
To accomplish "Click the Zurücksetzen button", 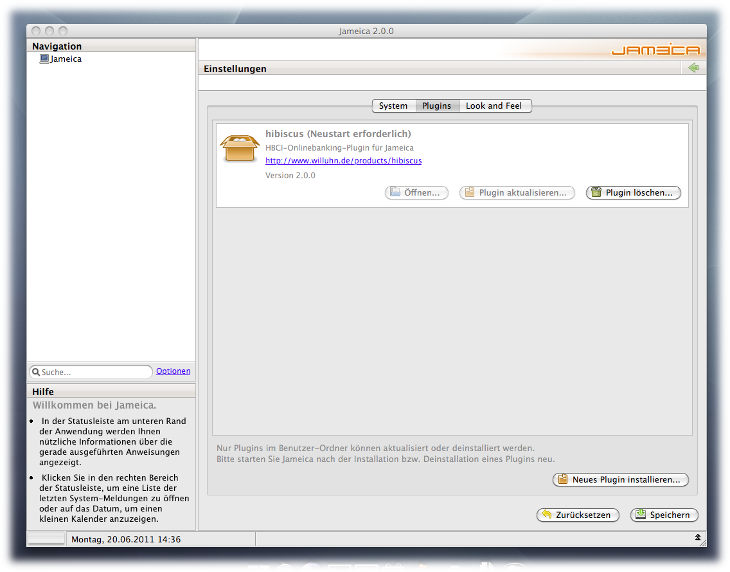I will (578, 515).
